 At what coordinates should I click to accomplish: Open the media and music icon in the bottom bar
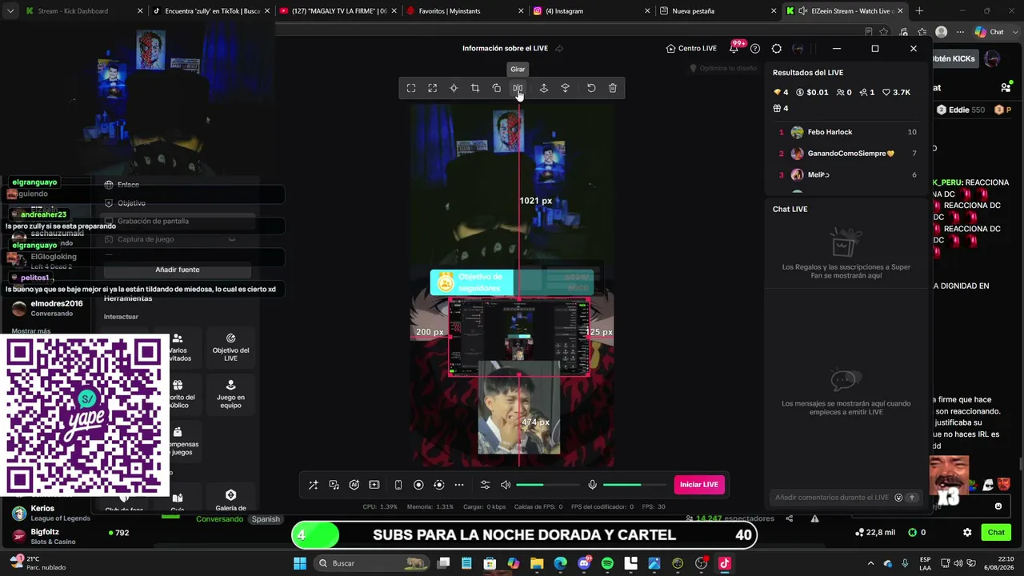[334, 485]
